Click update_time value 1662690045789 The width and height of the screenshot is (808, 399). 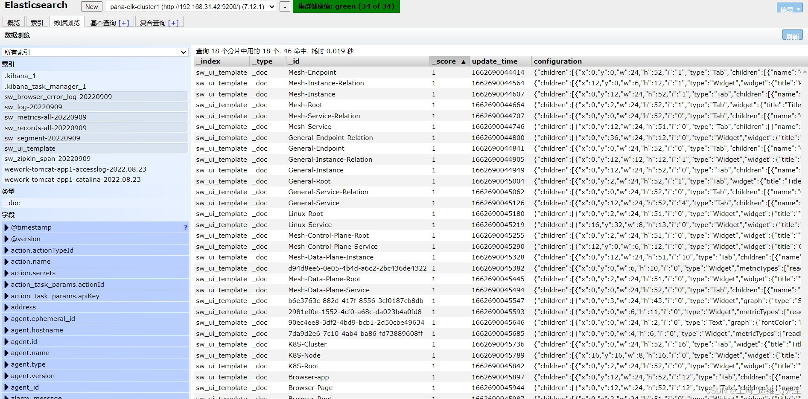498,355
